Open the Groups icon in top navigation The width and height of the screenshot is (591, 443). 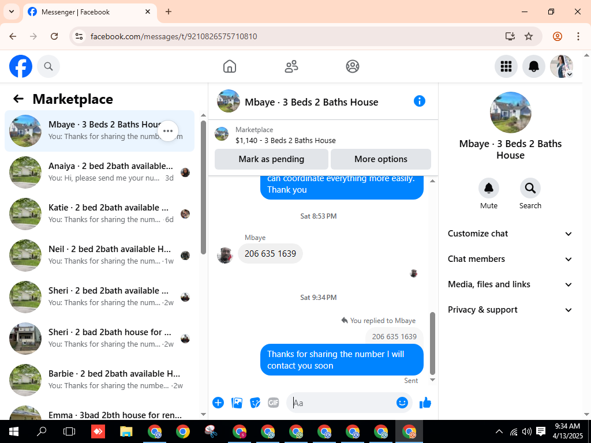tap(353, 66)
